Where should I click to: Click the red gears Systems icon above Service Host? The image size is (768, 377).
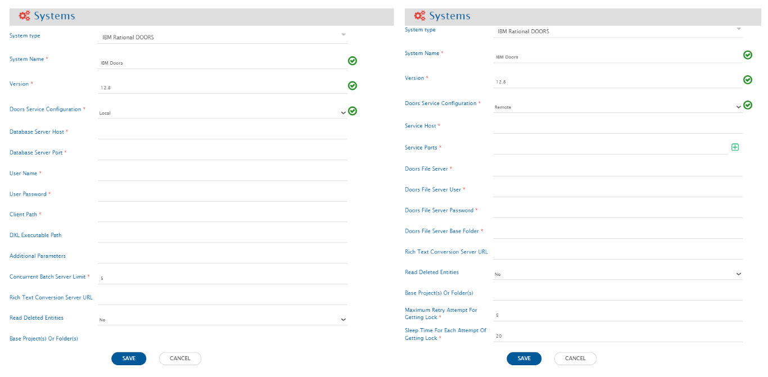[x=419, y=16]
